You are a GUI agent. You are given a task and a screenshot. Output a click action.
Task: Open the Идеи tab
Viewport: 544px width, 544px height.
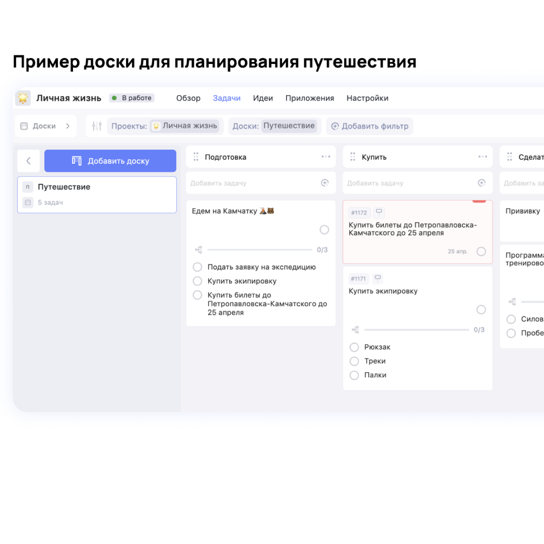(263, 98)
